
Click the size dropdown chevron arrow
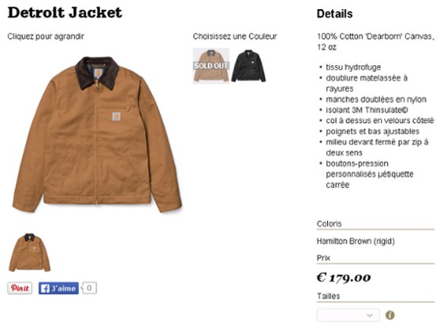(370, 315)
